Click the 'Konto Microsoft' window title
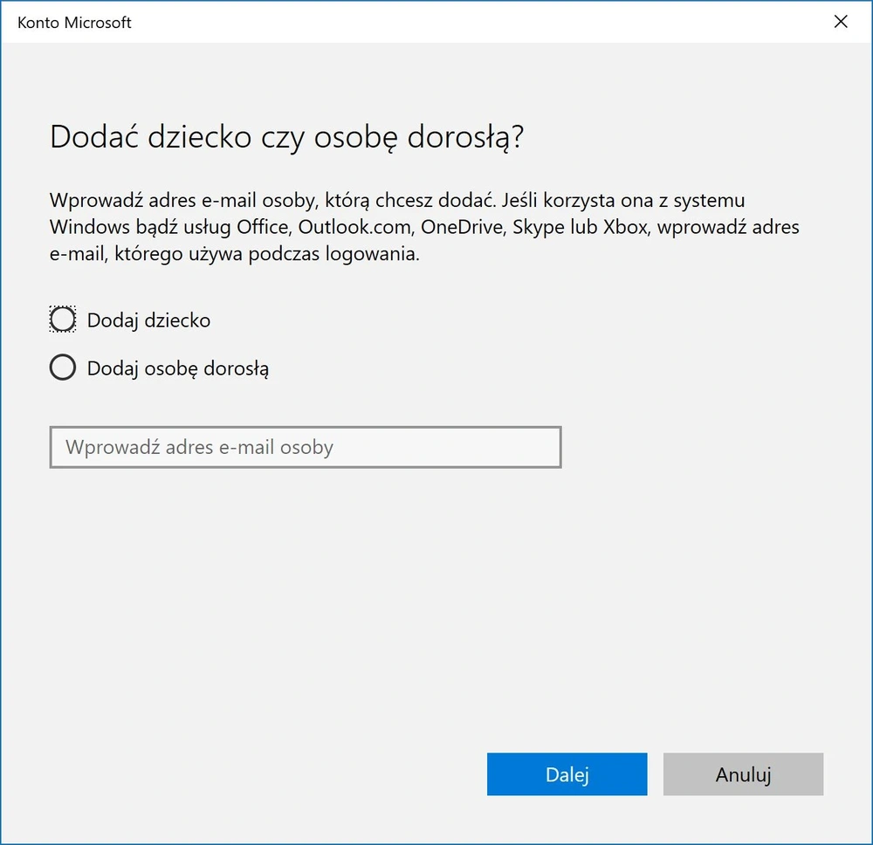Viewport: 873px width, 845px height. coord(74,23)
